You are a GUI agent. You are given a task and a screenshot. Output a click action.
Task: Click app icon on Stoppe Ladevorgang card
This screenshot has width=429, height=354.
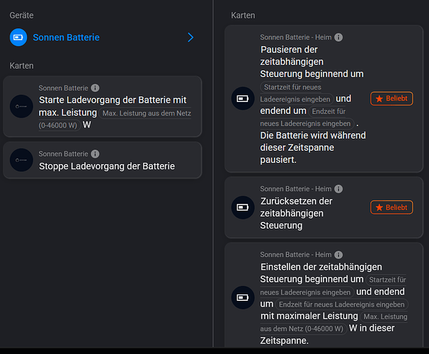coord(21,160)
